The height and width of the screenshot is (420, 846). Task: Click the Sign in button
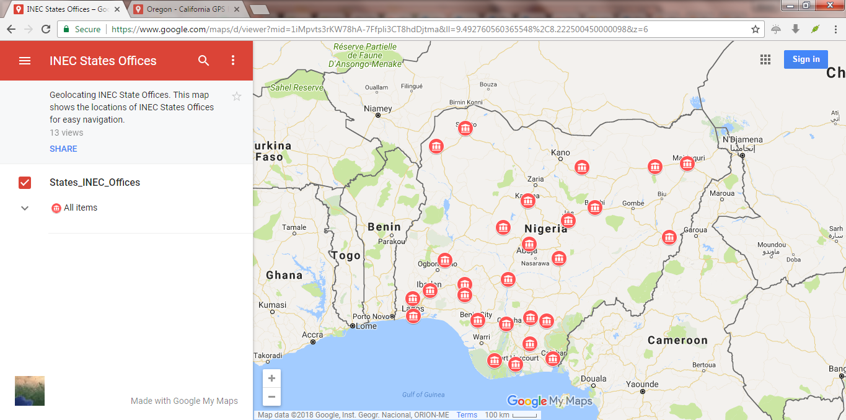point(806,59)
